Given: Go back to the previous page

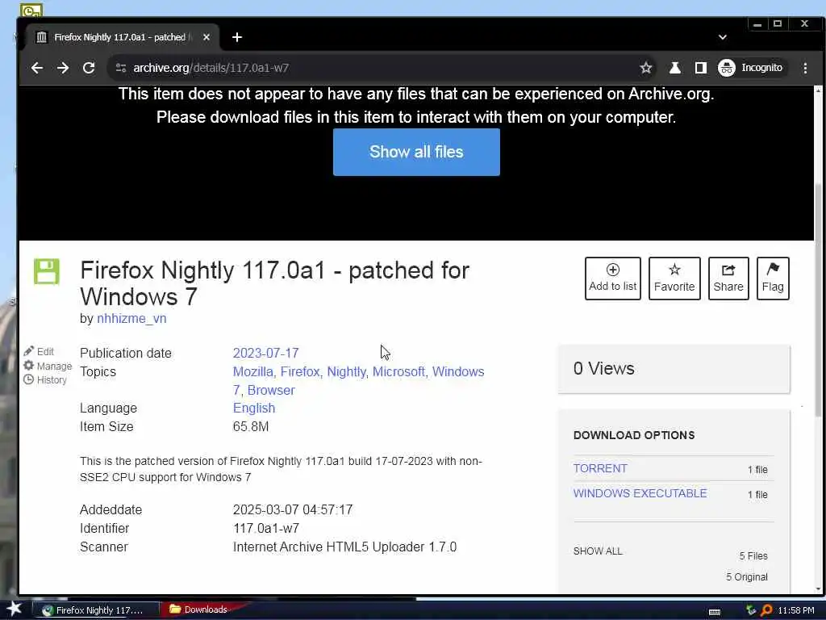Looking at the screenshot, I should (x=37, y=68).
